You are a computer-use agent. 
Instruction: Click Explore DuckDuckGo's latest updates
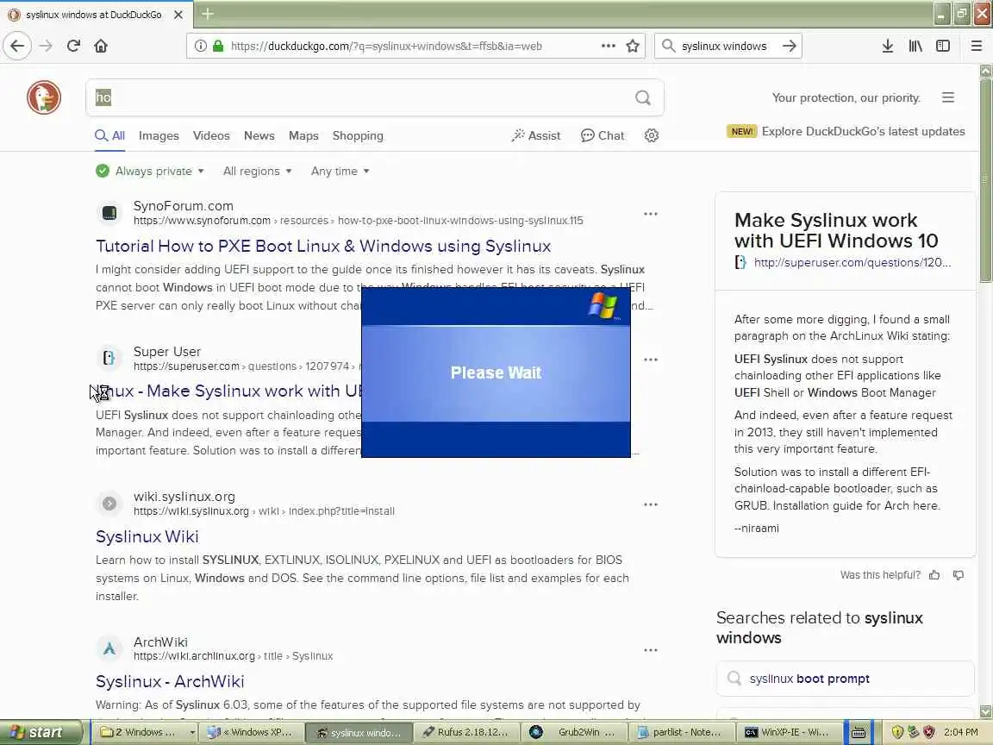tap(863, 132)
